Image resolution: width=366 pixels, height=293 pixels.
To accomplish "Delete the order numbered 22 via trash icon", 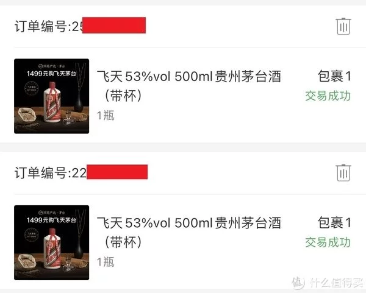I will 343,173.
